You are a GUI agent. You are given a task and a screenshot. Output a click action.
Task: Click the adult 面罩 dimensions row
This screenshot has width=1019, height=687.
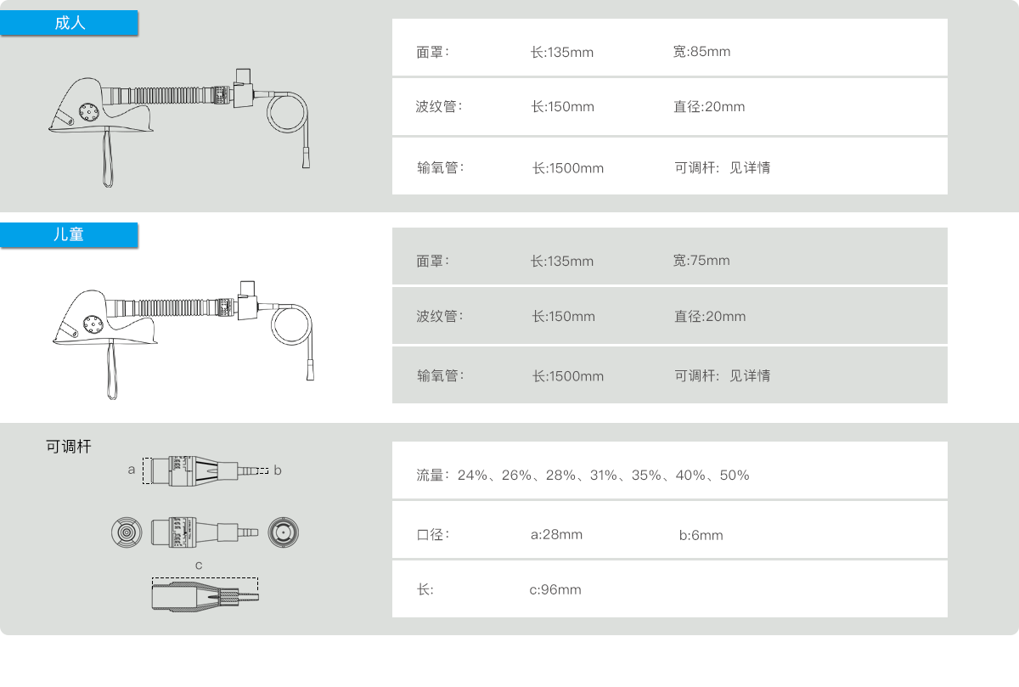669,52
